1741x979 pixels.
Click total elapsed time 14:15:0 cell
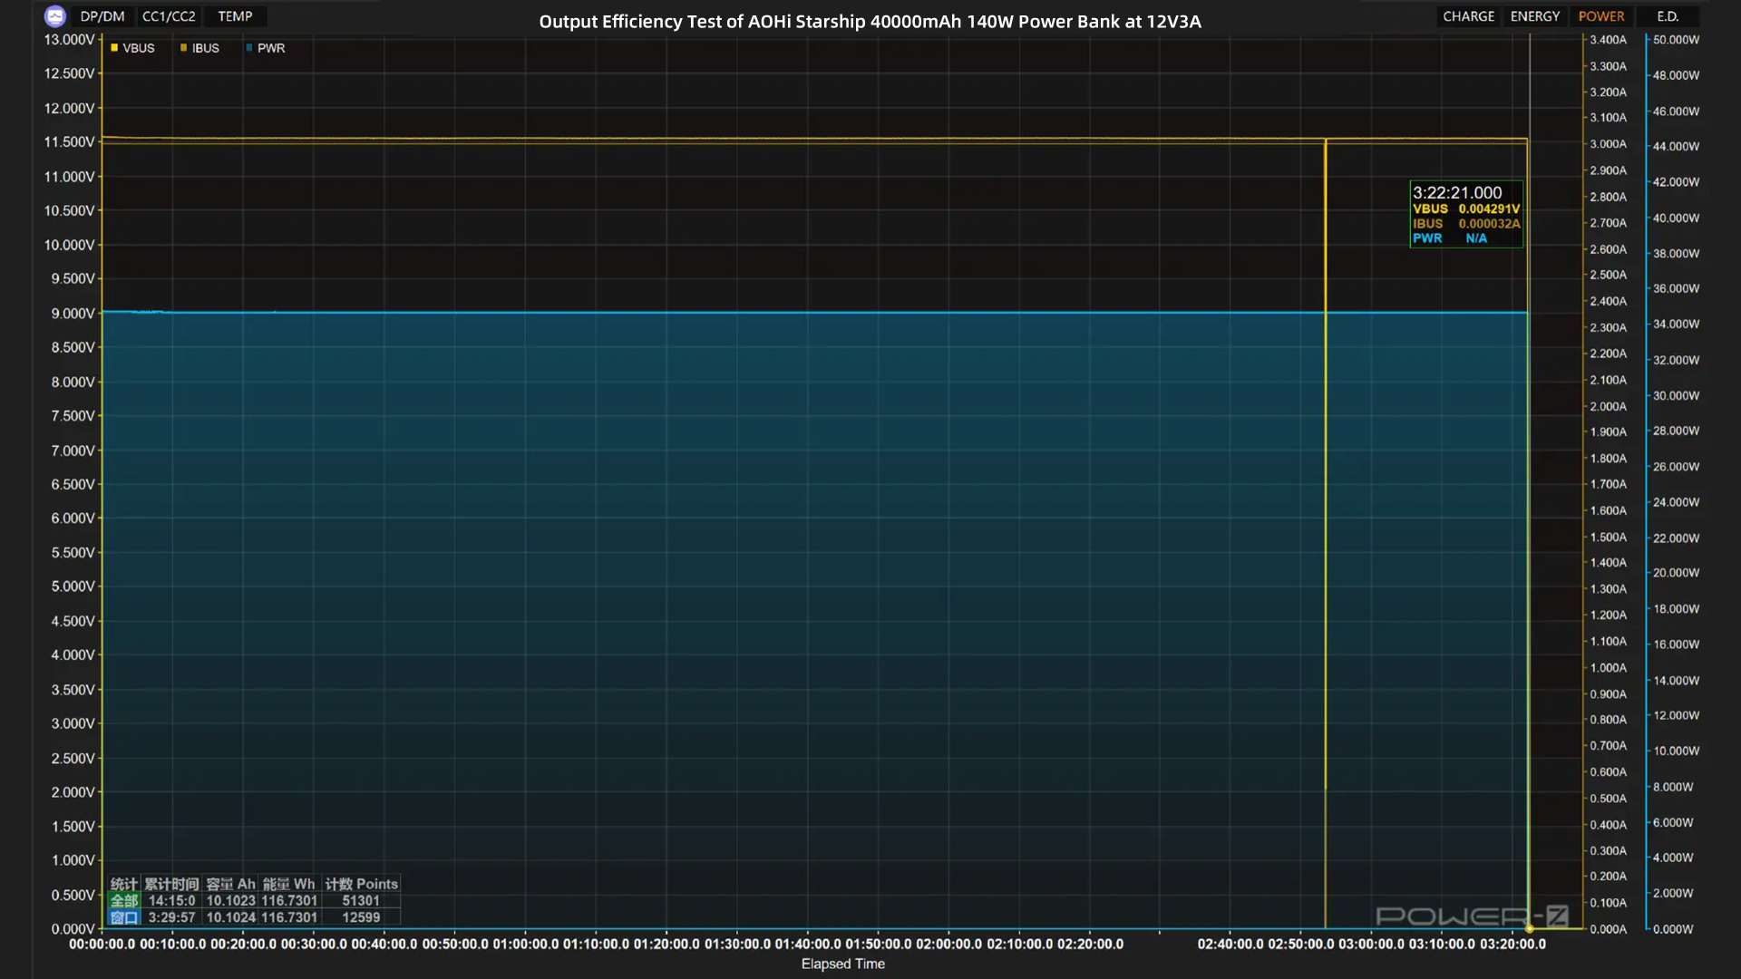tap(172, 901)
